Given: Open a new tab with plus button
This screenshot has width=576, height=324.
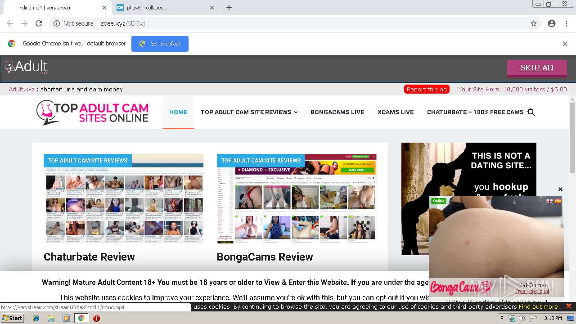Looking at the screenshot, I should coord(229,8).
